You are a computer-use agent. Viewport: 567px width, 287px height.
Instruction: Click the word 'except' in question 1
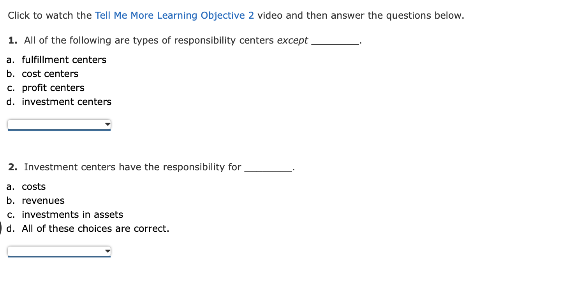(x=292, y=40)
